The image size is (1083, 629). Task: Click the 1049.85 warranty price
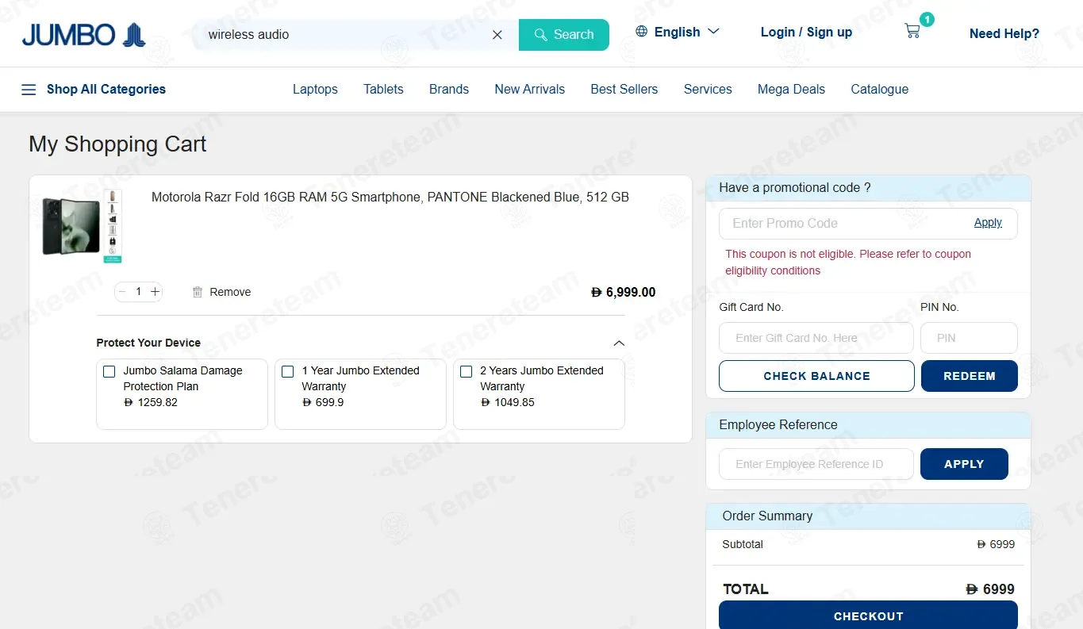508,402
